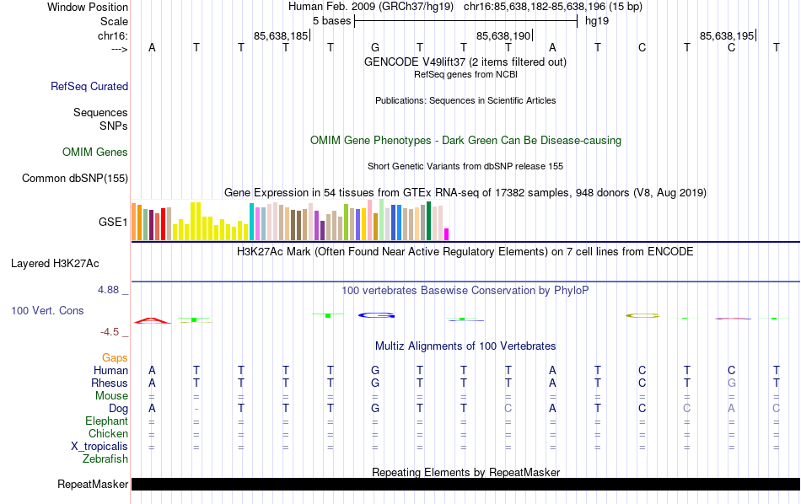The height and width of the screenshot is (504, 801).
Task: Click the dash gap in the Dog row
Action: (196, 409)
